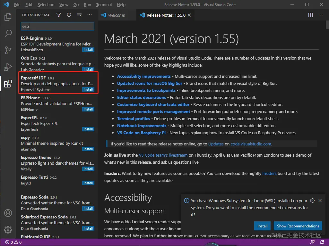The height and width of the screenshot is (246, 329).
Task: Open the View menu
Action: click(x=64, y=4)
